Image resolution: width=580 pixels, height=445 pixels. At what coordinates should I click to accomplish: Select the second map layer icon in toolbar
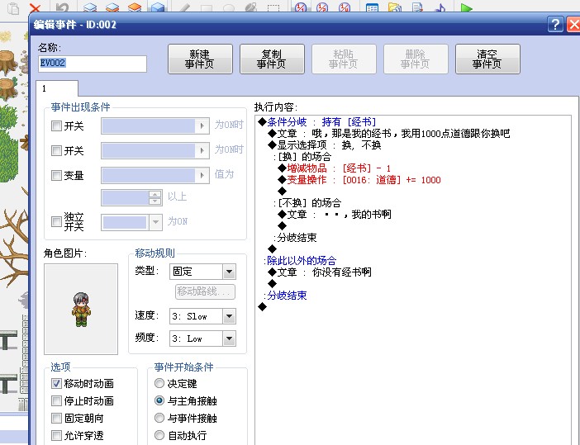pyautogui.click(x=112, y=7)
